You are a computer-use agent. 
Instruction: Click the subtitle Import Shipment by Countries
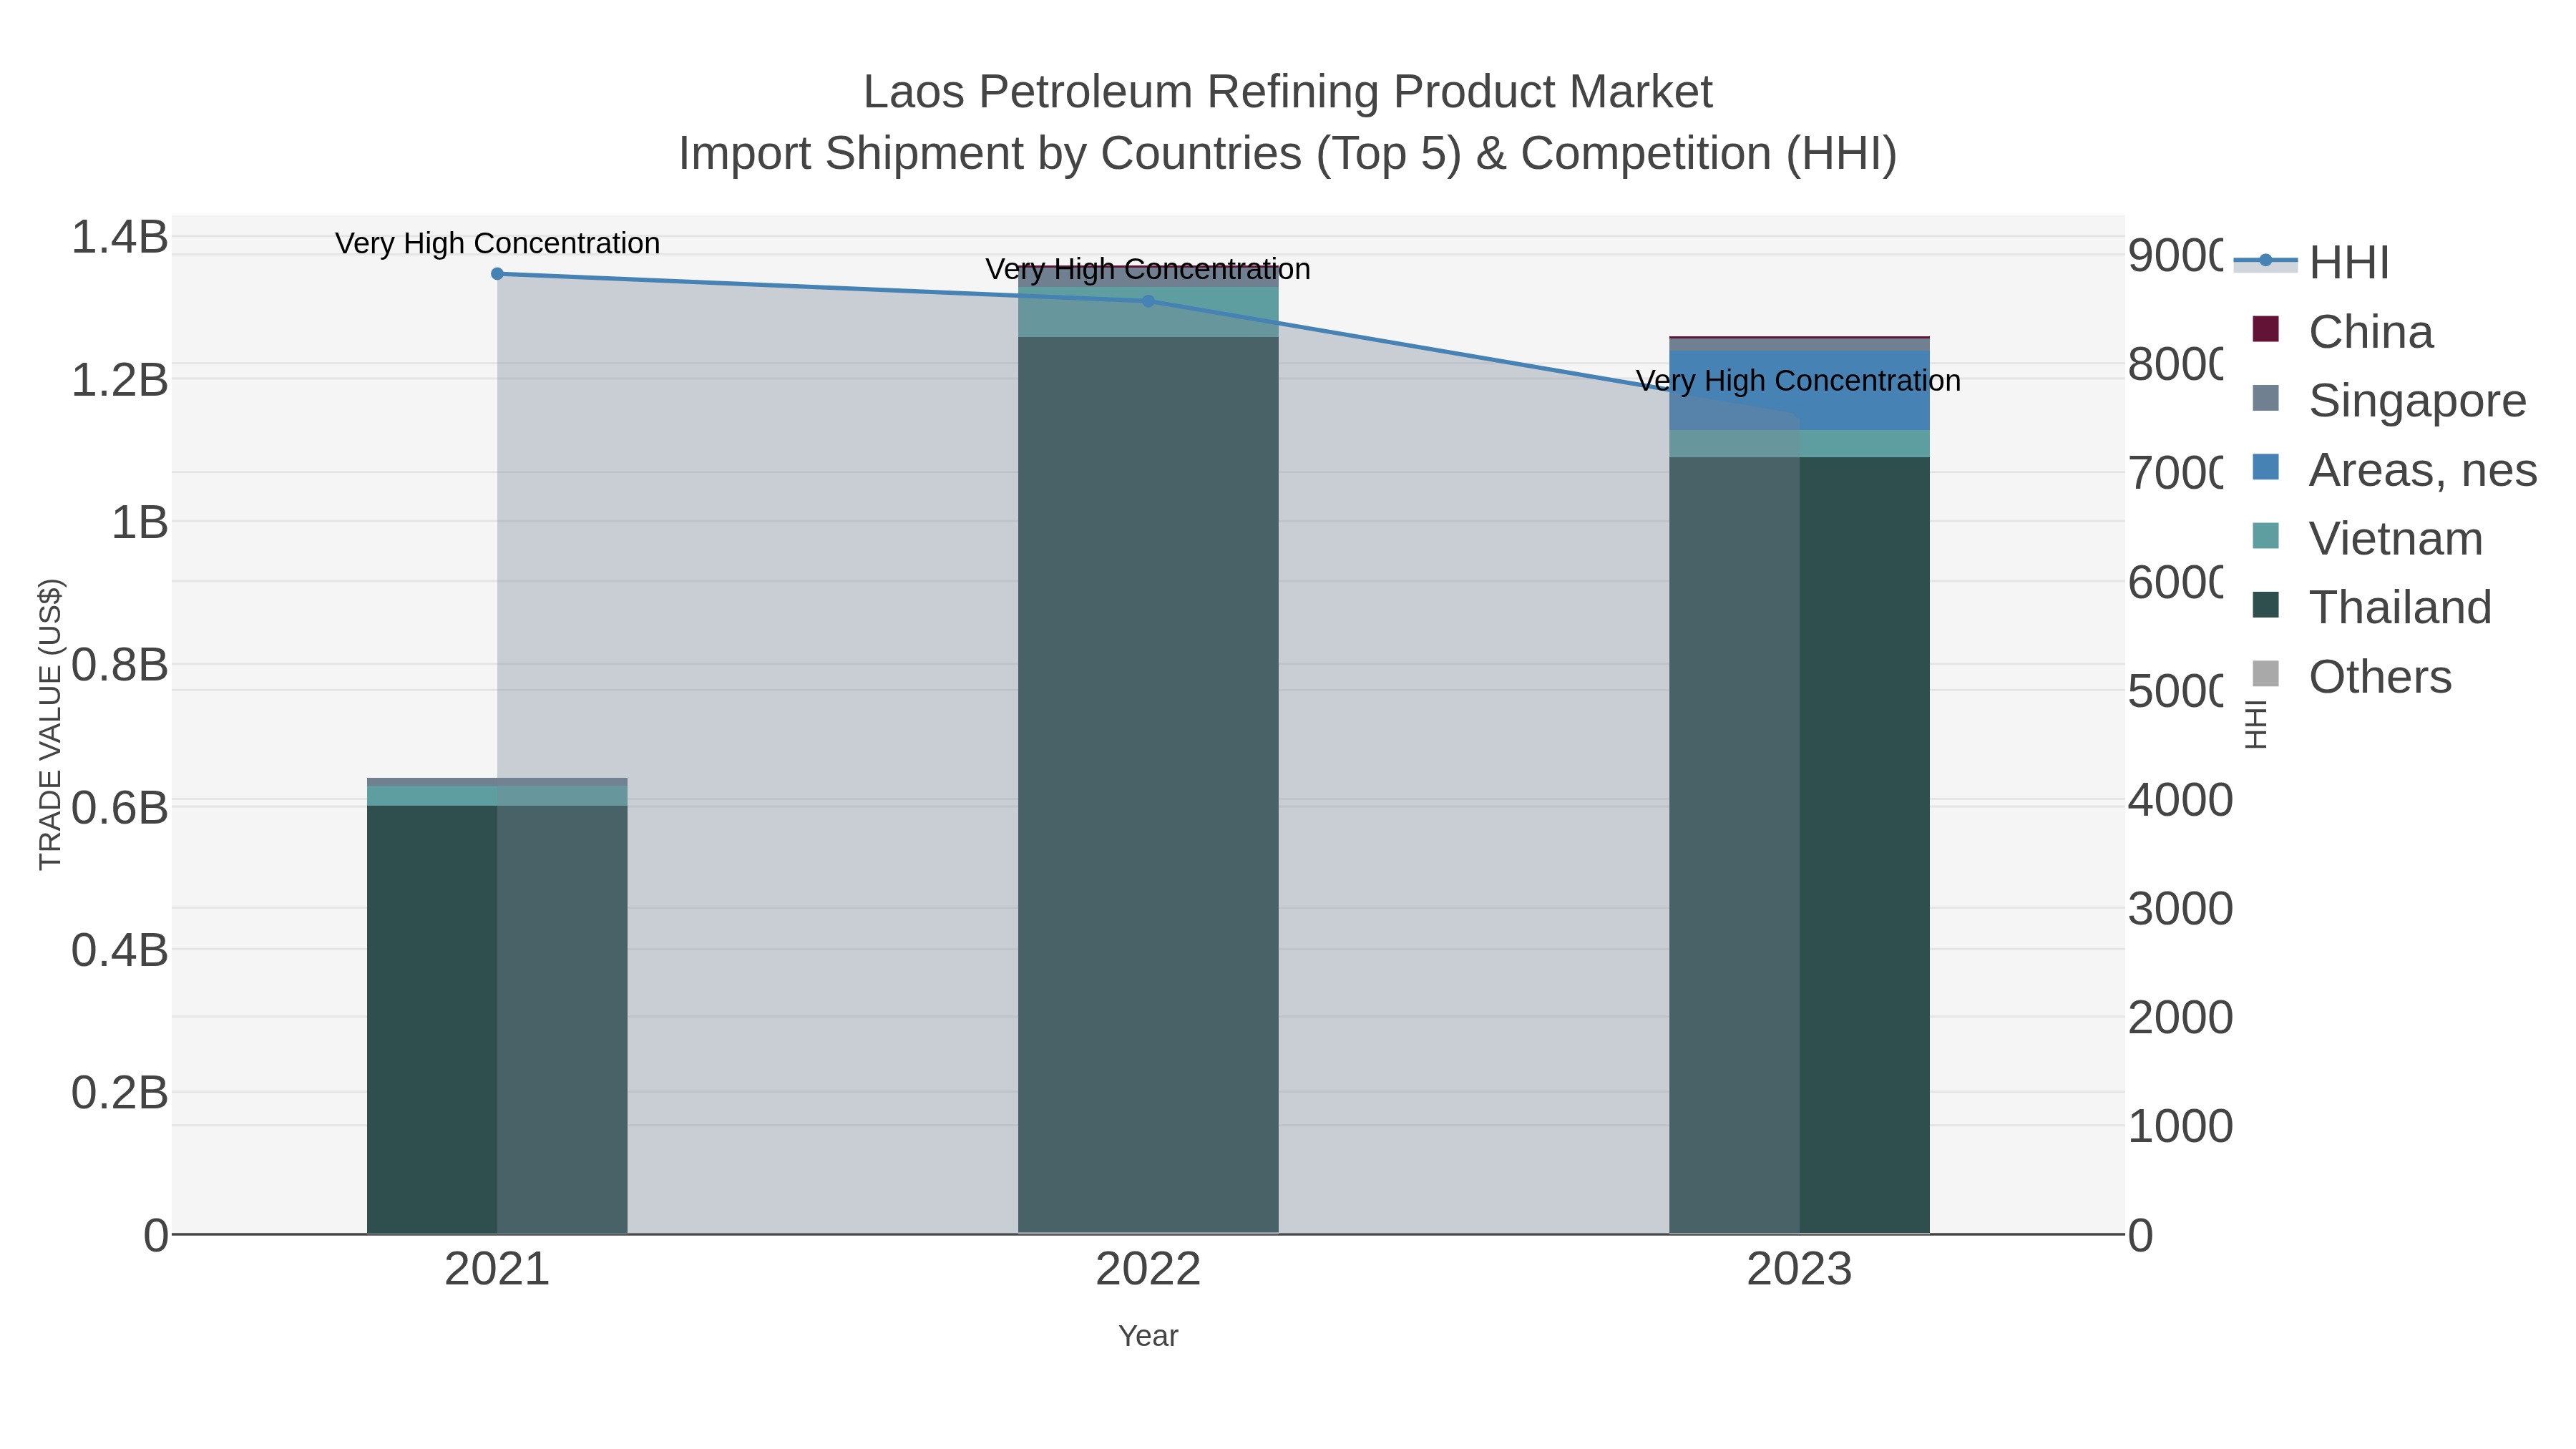1288,154
